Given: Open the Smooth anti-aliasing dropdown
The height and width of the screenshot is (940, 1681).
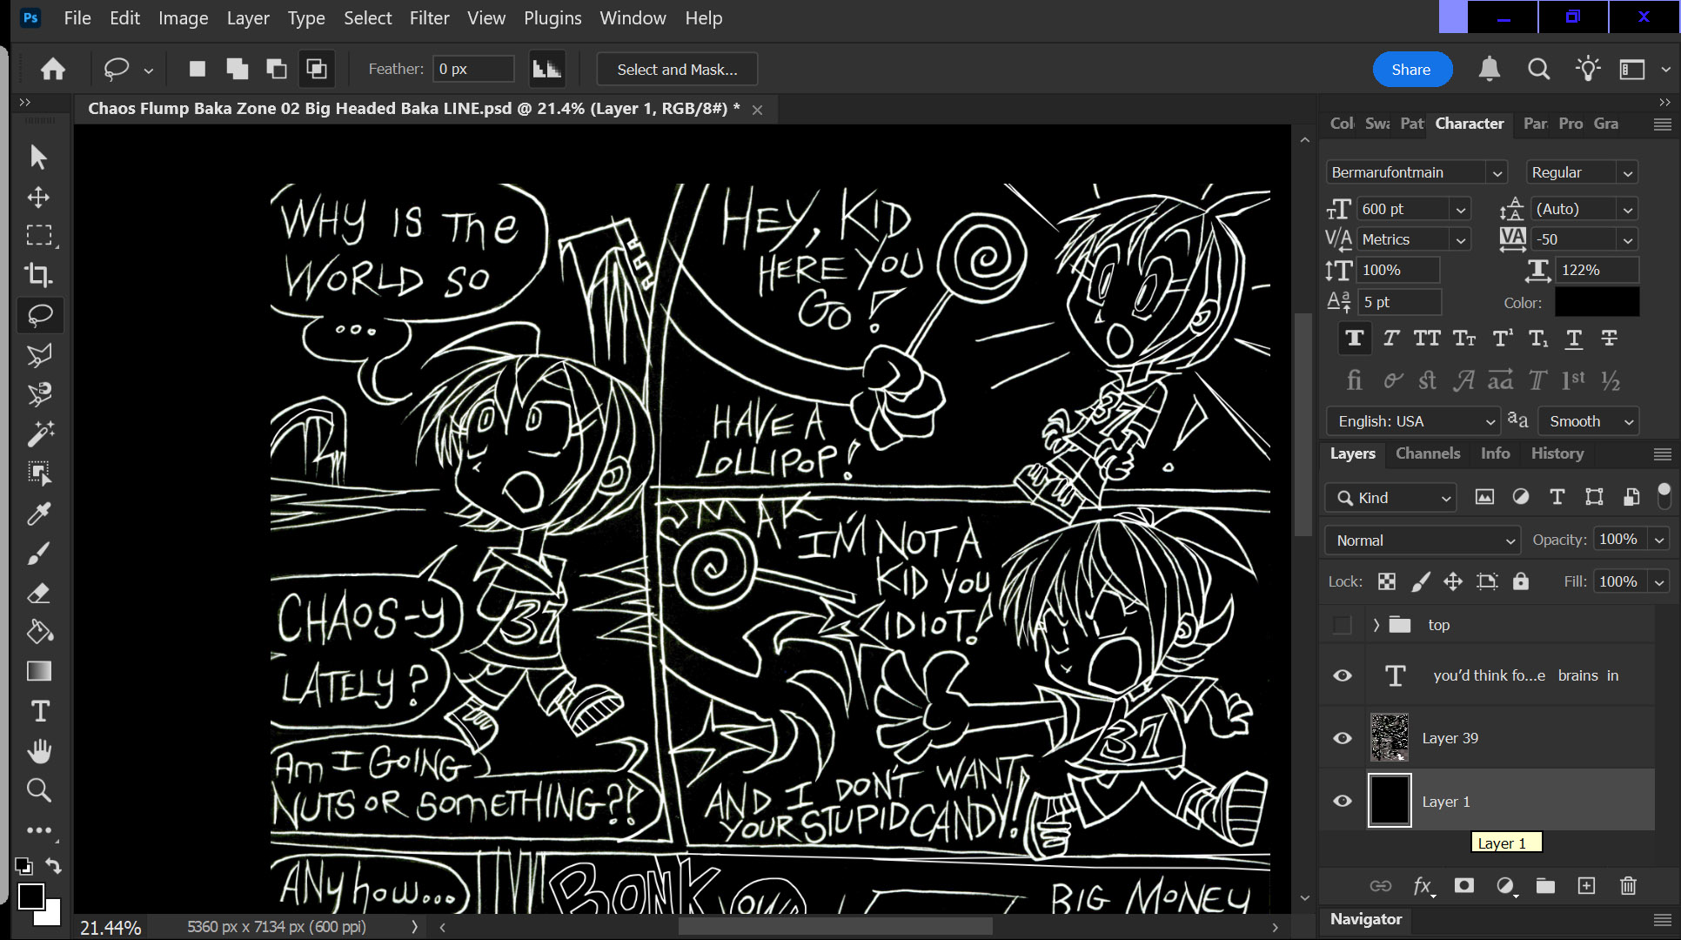Looking at the screenshot, I should point(1589,421).
